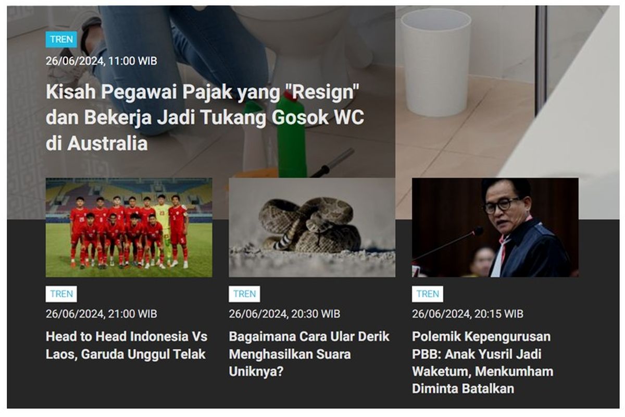This screenshot has height=417, width=625.
Task: Click the white trash bin in the featured image
Action: pos(435,62)
